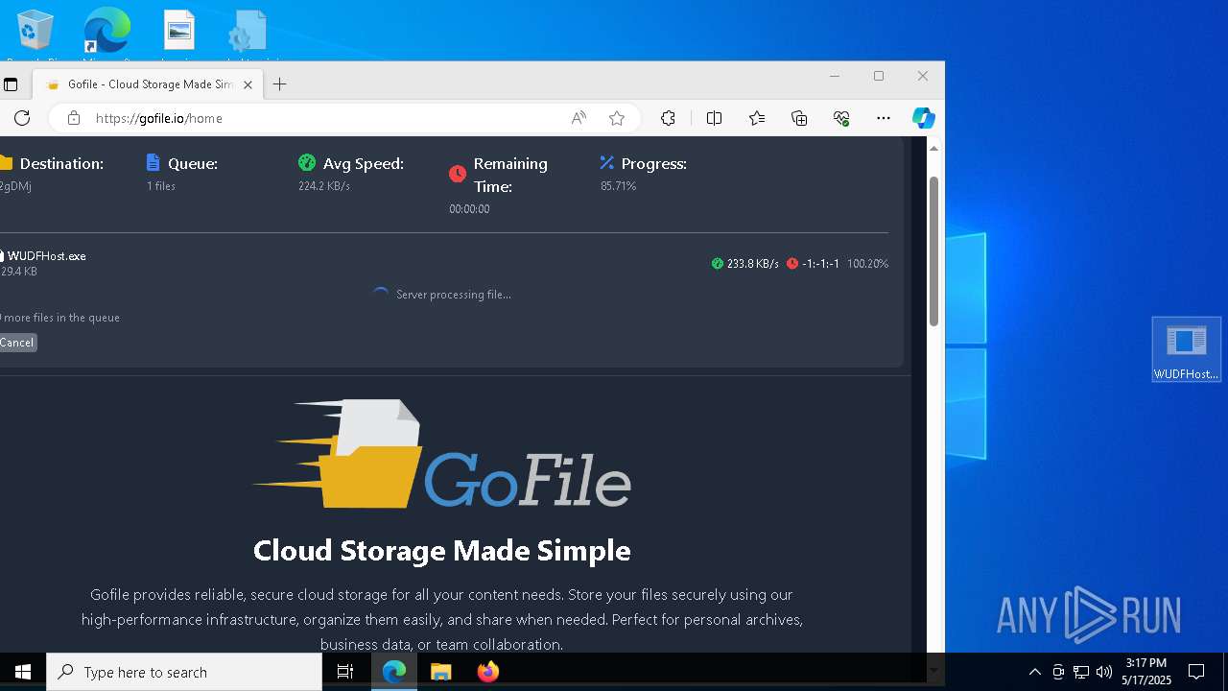Click the WUDFHost.exe file name
This screenshot has height=691, width=1228.
pyautogui.click(x=46, y=256)
